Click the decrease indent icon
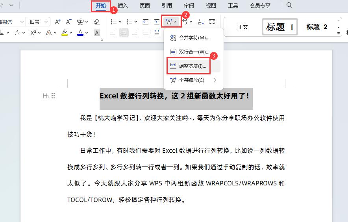348x222 pixels. tap(146, 22)
